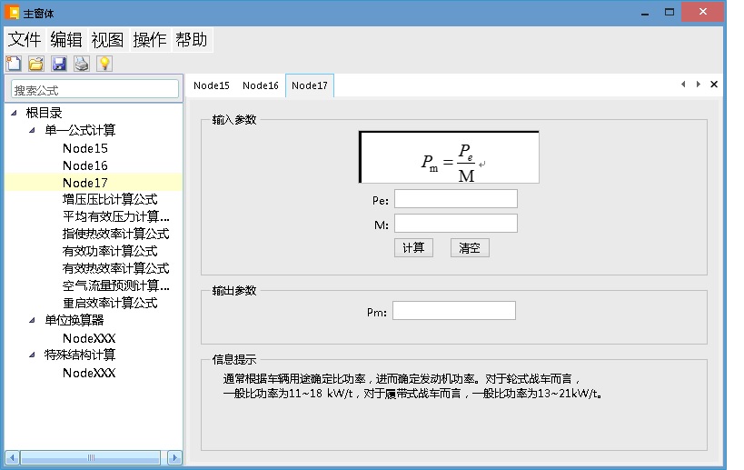This screenshot has width=744, height=470.
Task: Select NodeXXX under 特殊结构计算
Action: [x=89, y=373]
